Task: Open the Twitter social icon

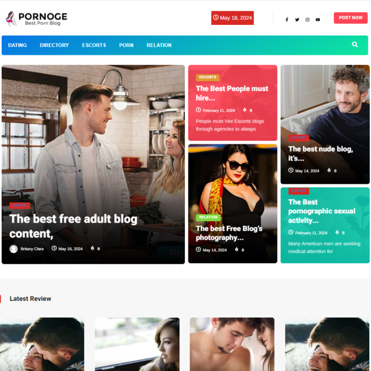Action: pos(297,20)
